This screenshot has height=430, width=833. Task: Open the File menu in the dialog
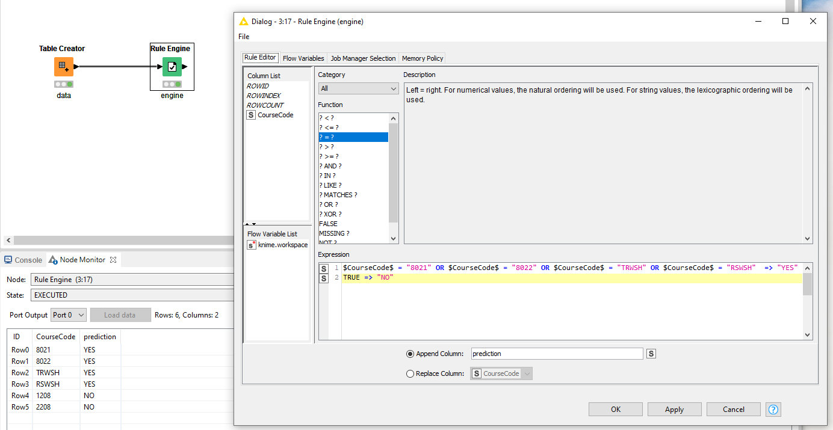tap(244, 37)
